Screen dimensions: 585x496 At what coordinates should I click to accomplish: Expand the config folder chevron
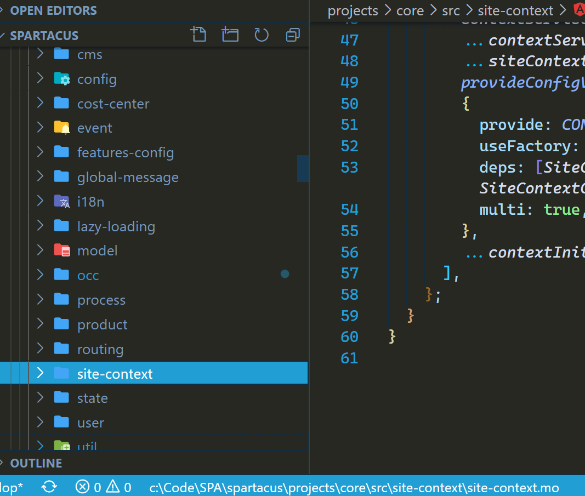(40, 79)
